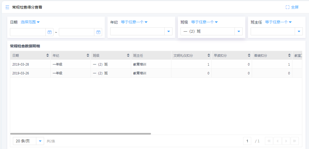Sort table by 班级 column icon

pyautogui.click(x=128, y=55)
